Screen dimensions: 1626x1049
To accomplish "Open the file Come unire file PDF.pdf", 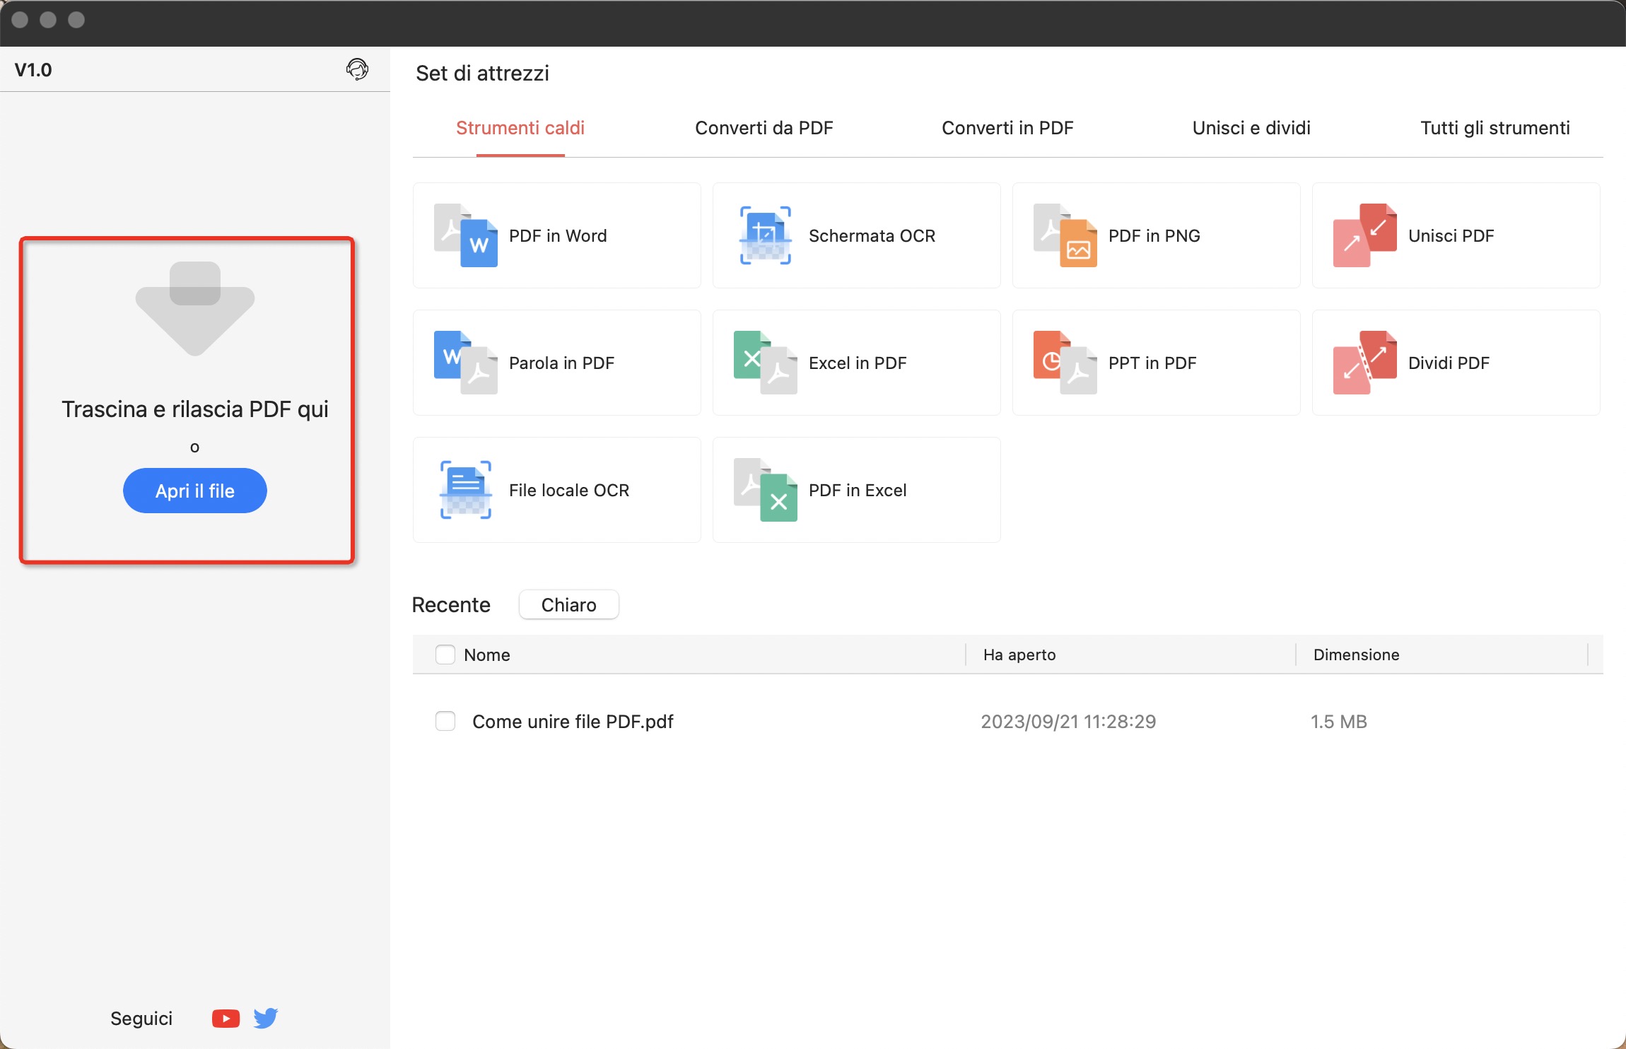I will pyautogui.click(x=573, y=721).
